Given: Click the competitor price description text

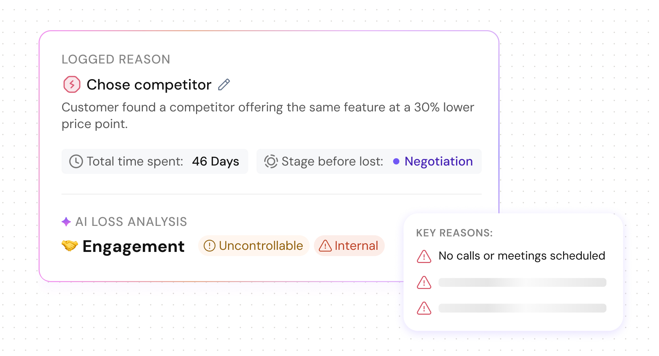Looking at the screenshot, I should [268, 116].
